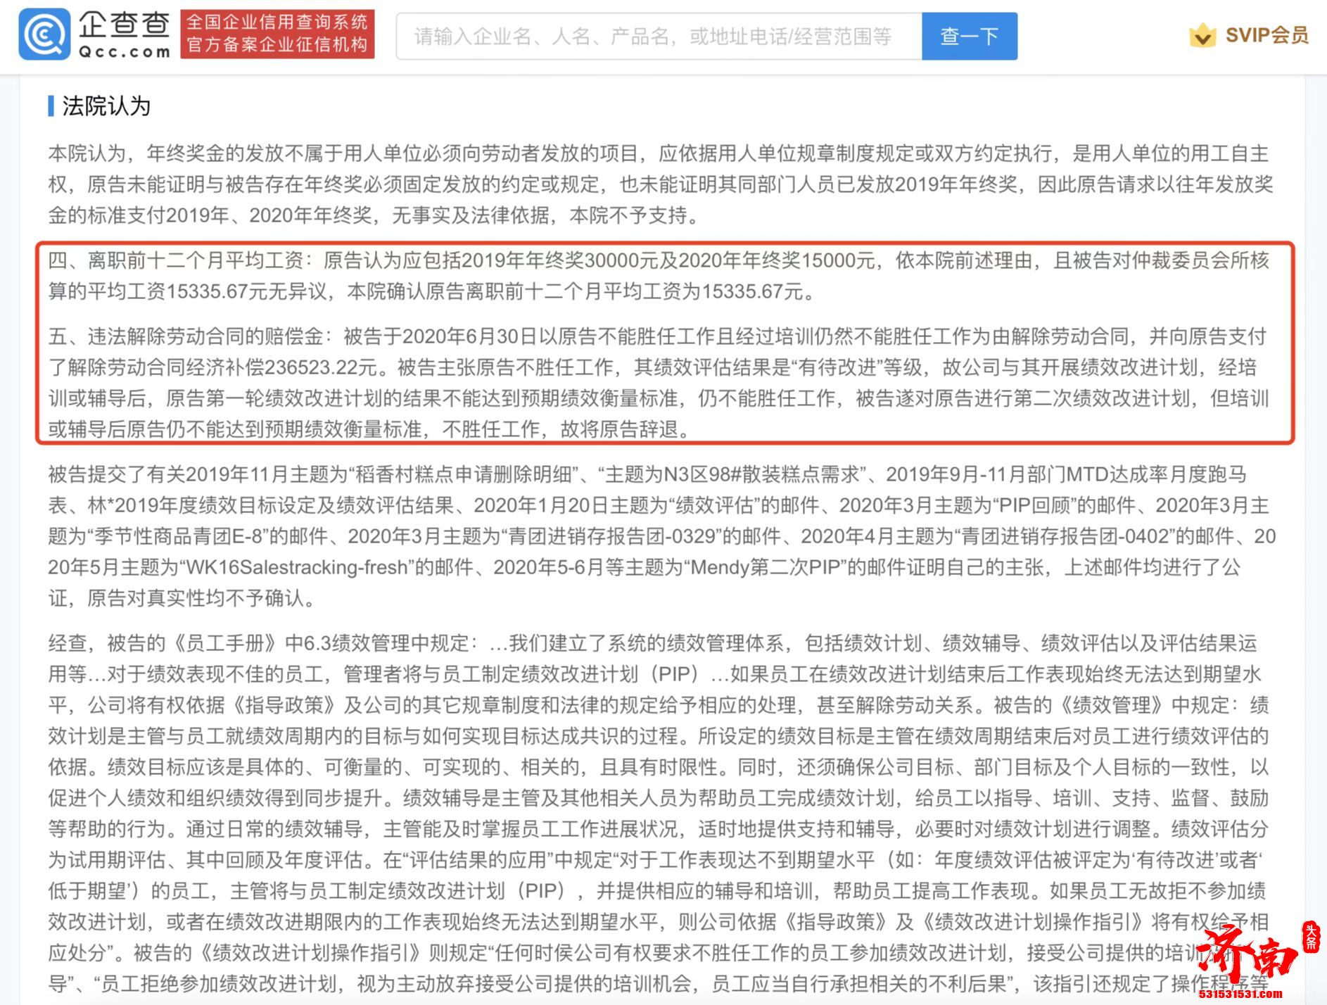Image resolution: width=1327 pixels, height=1005 pixels.
Task: Click the 查一下 search button
Action: coord(969,37)
